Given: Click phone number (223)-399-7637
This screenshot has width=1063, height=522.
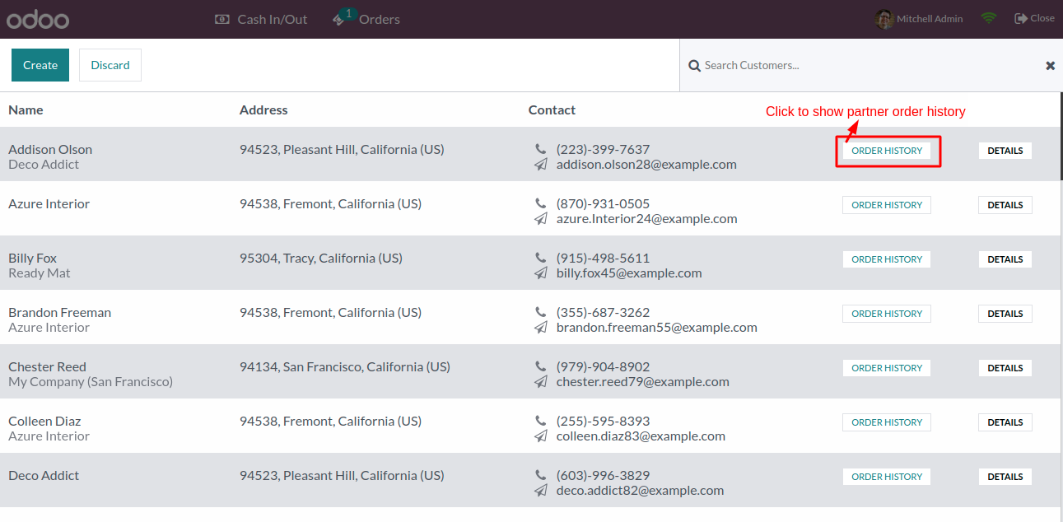Looking at the screenshot, I should click(603, 149).
